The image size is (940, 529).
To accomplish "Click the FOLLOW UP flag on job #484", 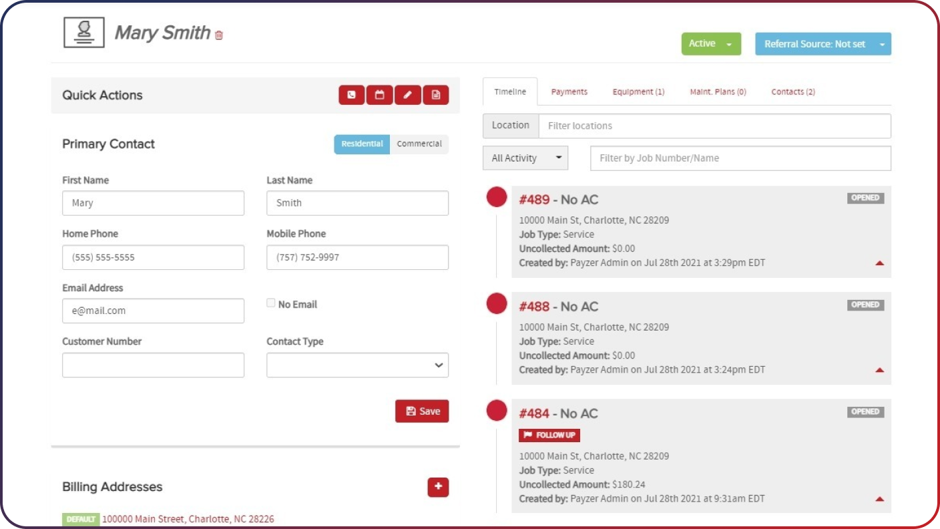I will [549, 435].
